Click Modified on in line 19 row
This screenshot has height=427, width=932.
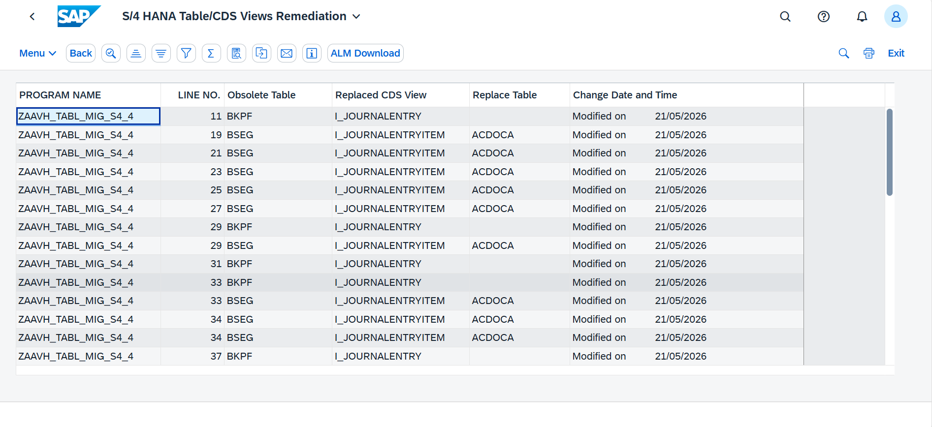pos(599,135)
